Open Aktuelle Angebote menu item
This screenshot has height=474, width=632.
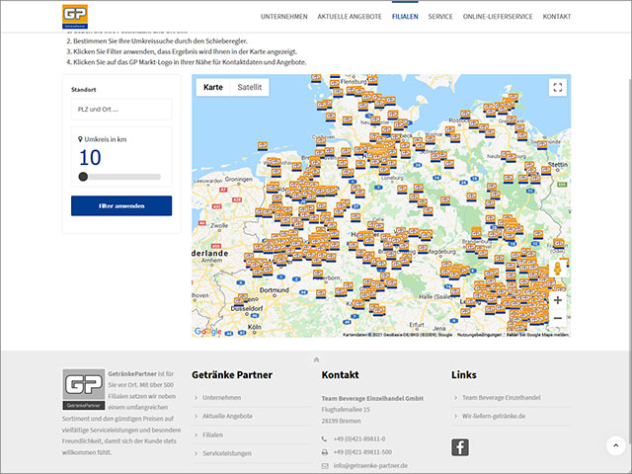tap(350, 17)
